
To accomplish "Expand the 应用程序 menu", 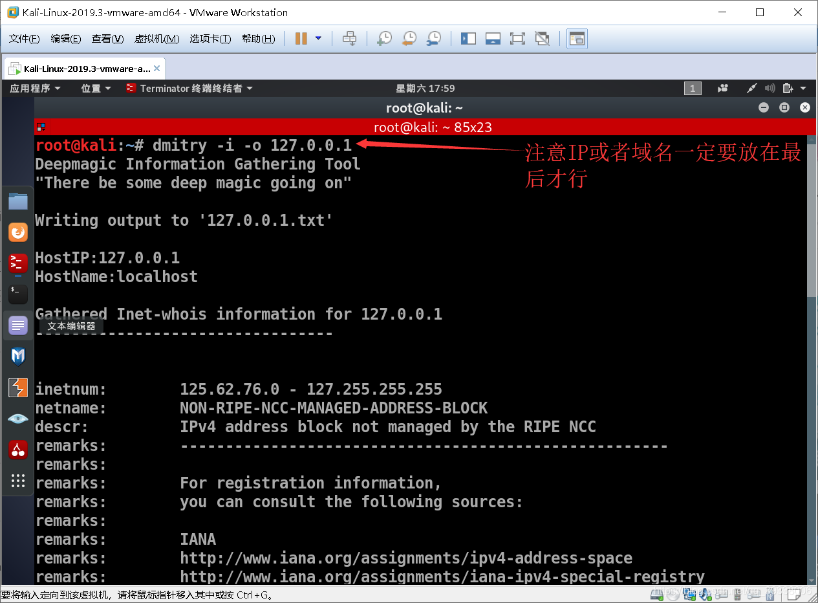I will click(x=35, y=88).
